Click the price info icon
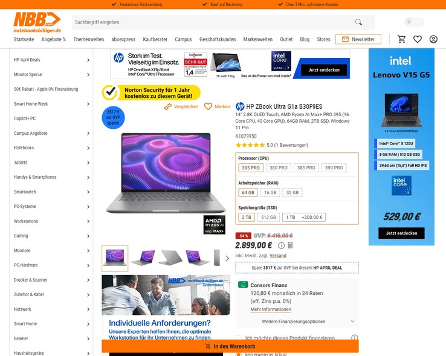 [x=281, y=245]
